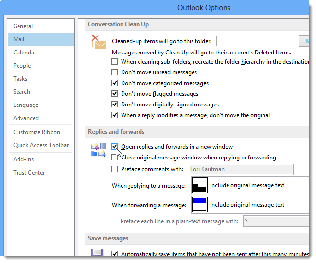This screenshot has width=316, height=263.
Task: Enable recreating folder hierarchy when cleaning sub-folders
Action: coord(114,61)
